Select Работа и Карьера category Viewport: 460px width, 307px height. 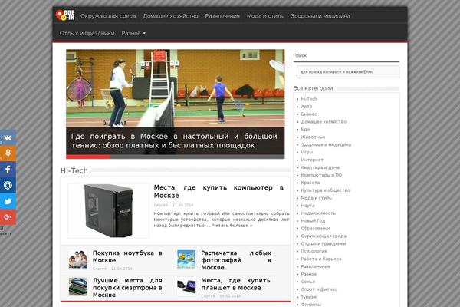321,259
